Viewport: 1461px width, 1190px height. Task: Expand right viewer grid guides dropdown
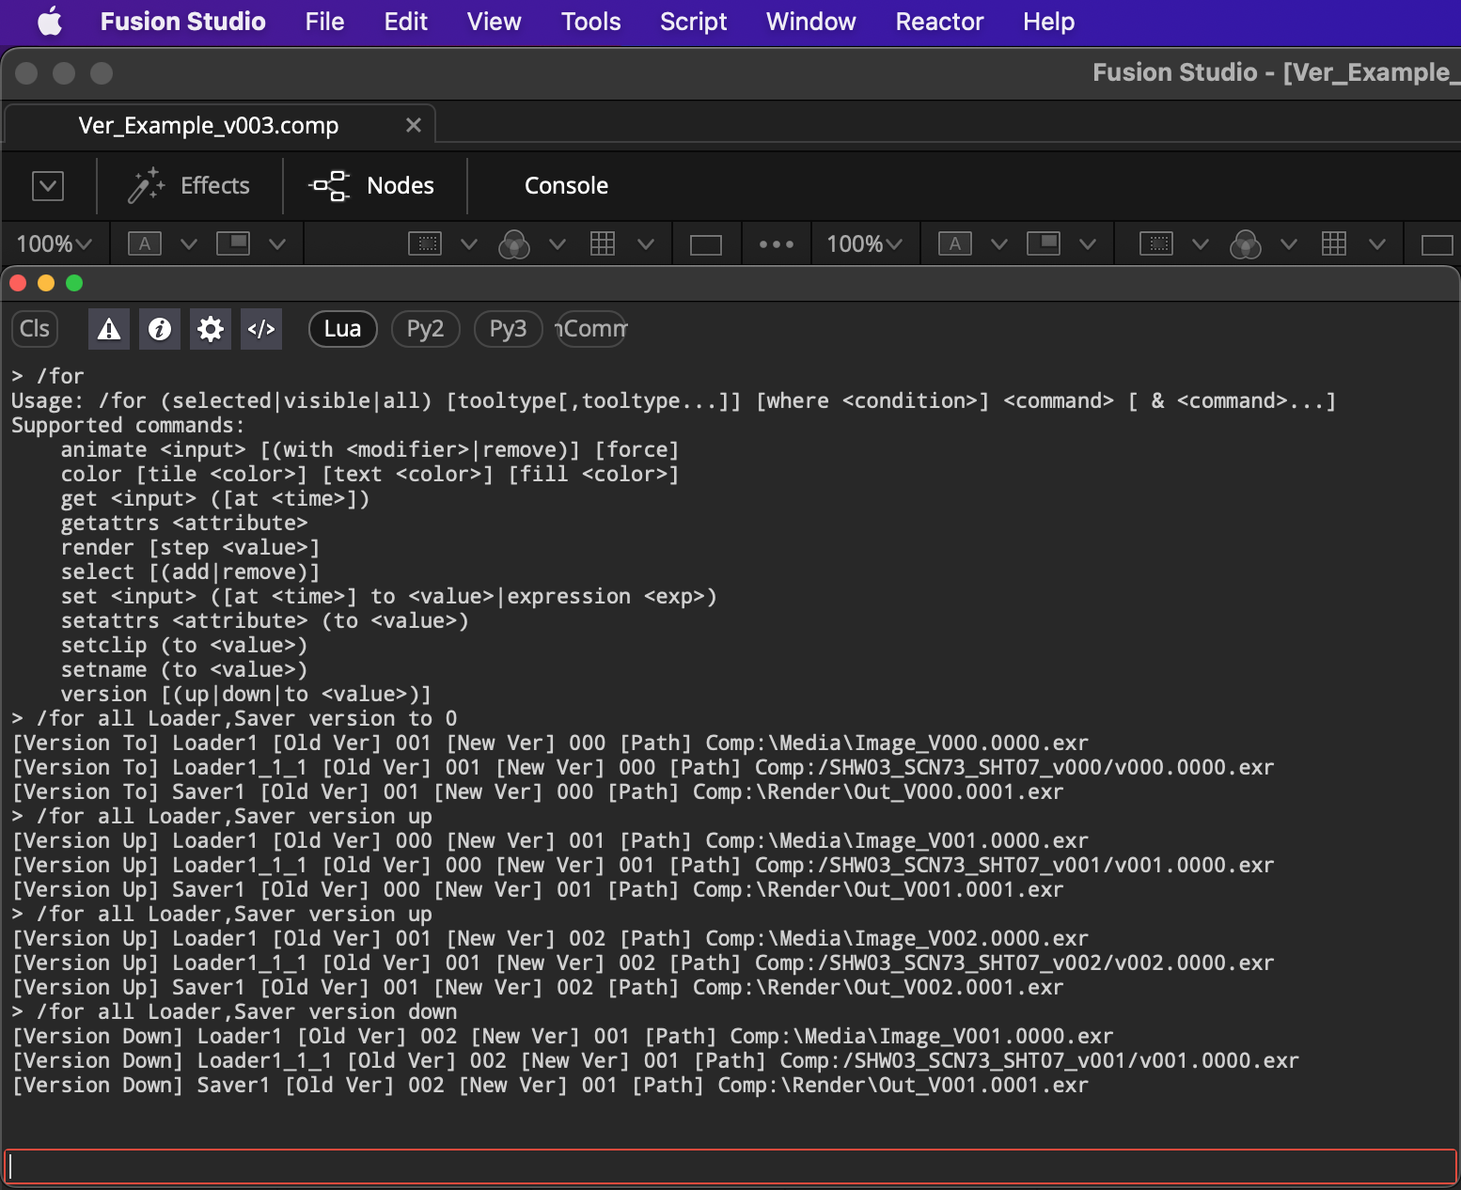[1377, 244]
